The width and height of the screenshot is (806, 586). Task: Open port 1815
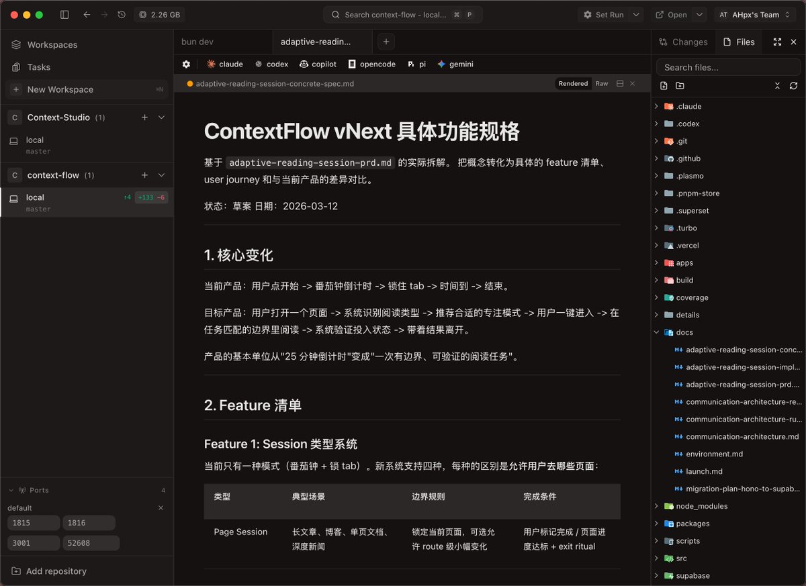(34, 523)
